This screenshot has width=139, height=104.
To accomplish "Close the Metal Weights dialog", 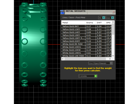I will [x=114, y=12].
